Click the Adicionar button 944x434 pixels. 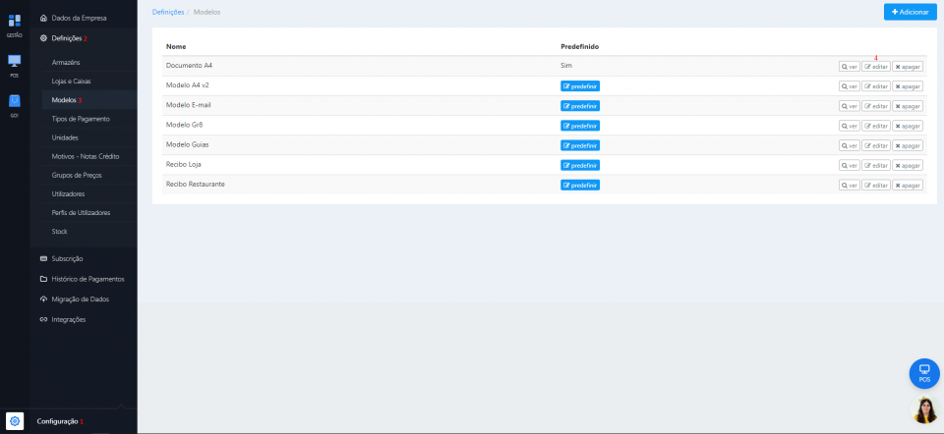tap(910, 12)
